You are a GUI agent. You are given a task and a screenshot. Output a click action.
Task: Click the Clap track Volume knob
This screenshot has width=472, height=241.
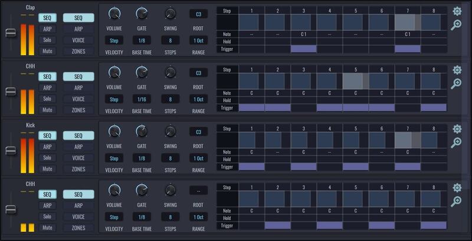[114, 14]
